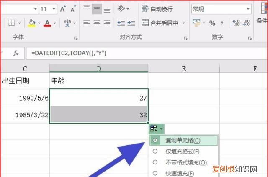Select column E header
The image size is (268, 177).
click(x=184, y=68)
